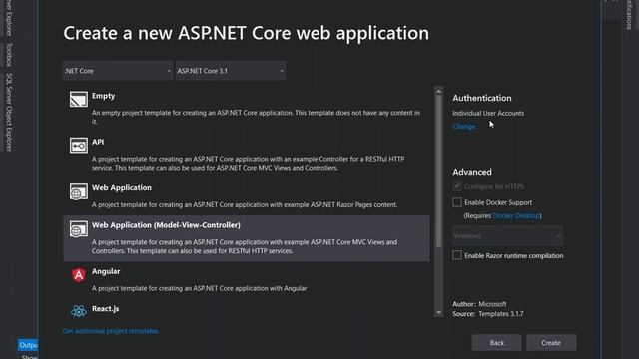This screenshot has height=359, width=639.
Task: Enable Docker Support checkbox
Action: [457, 202]
